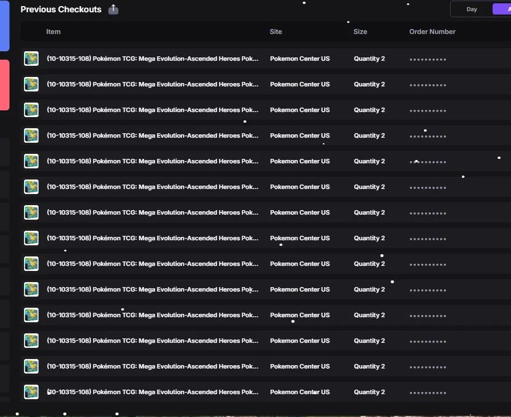Screen dimensions: 511x417
Task: Reveal the masked order number in the first row
Action: pyautogui.click(x=428, y=60)
